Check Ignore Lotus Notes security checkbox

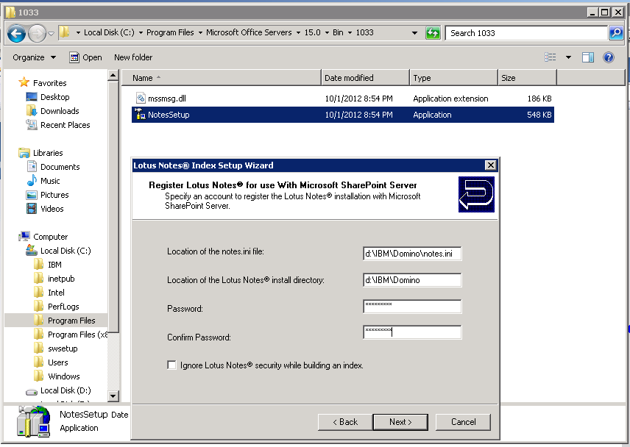coord(171,365)
